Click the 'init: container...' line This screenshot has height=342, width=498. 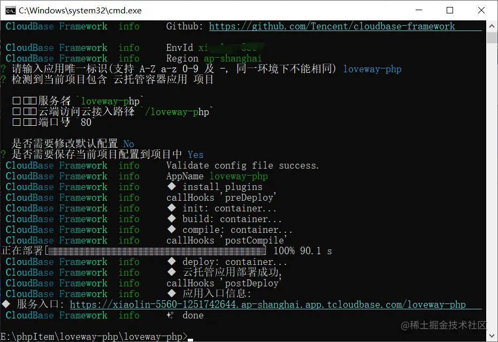click(221, 208)
